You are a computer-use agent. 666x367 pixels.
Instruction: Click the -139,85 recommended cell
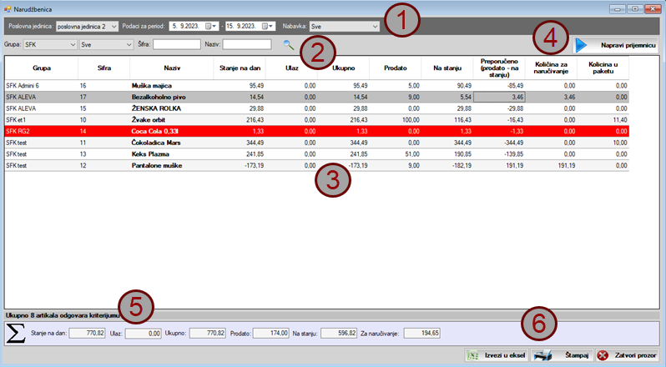coord(499,154)
